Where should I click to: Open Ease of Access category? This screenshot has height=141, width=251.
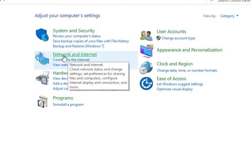[171, 79]
